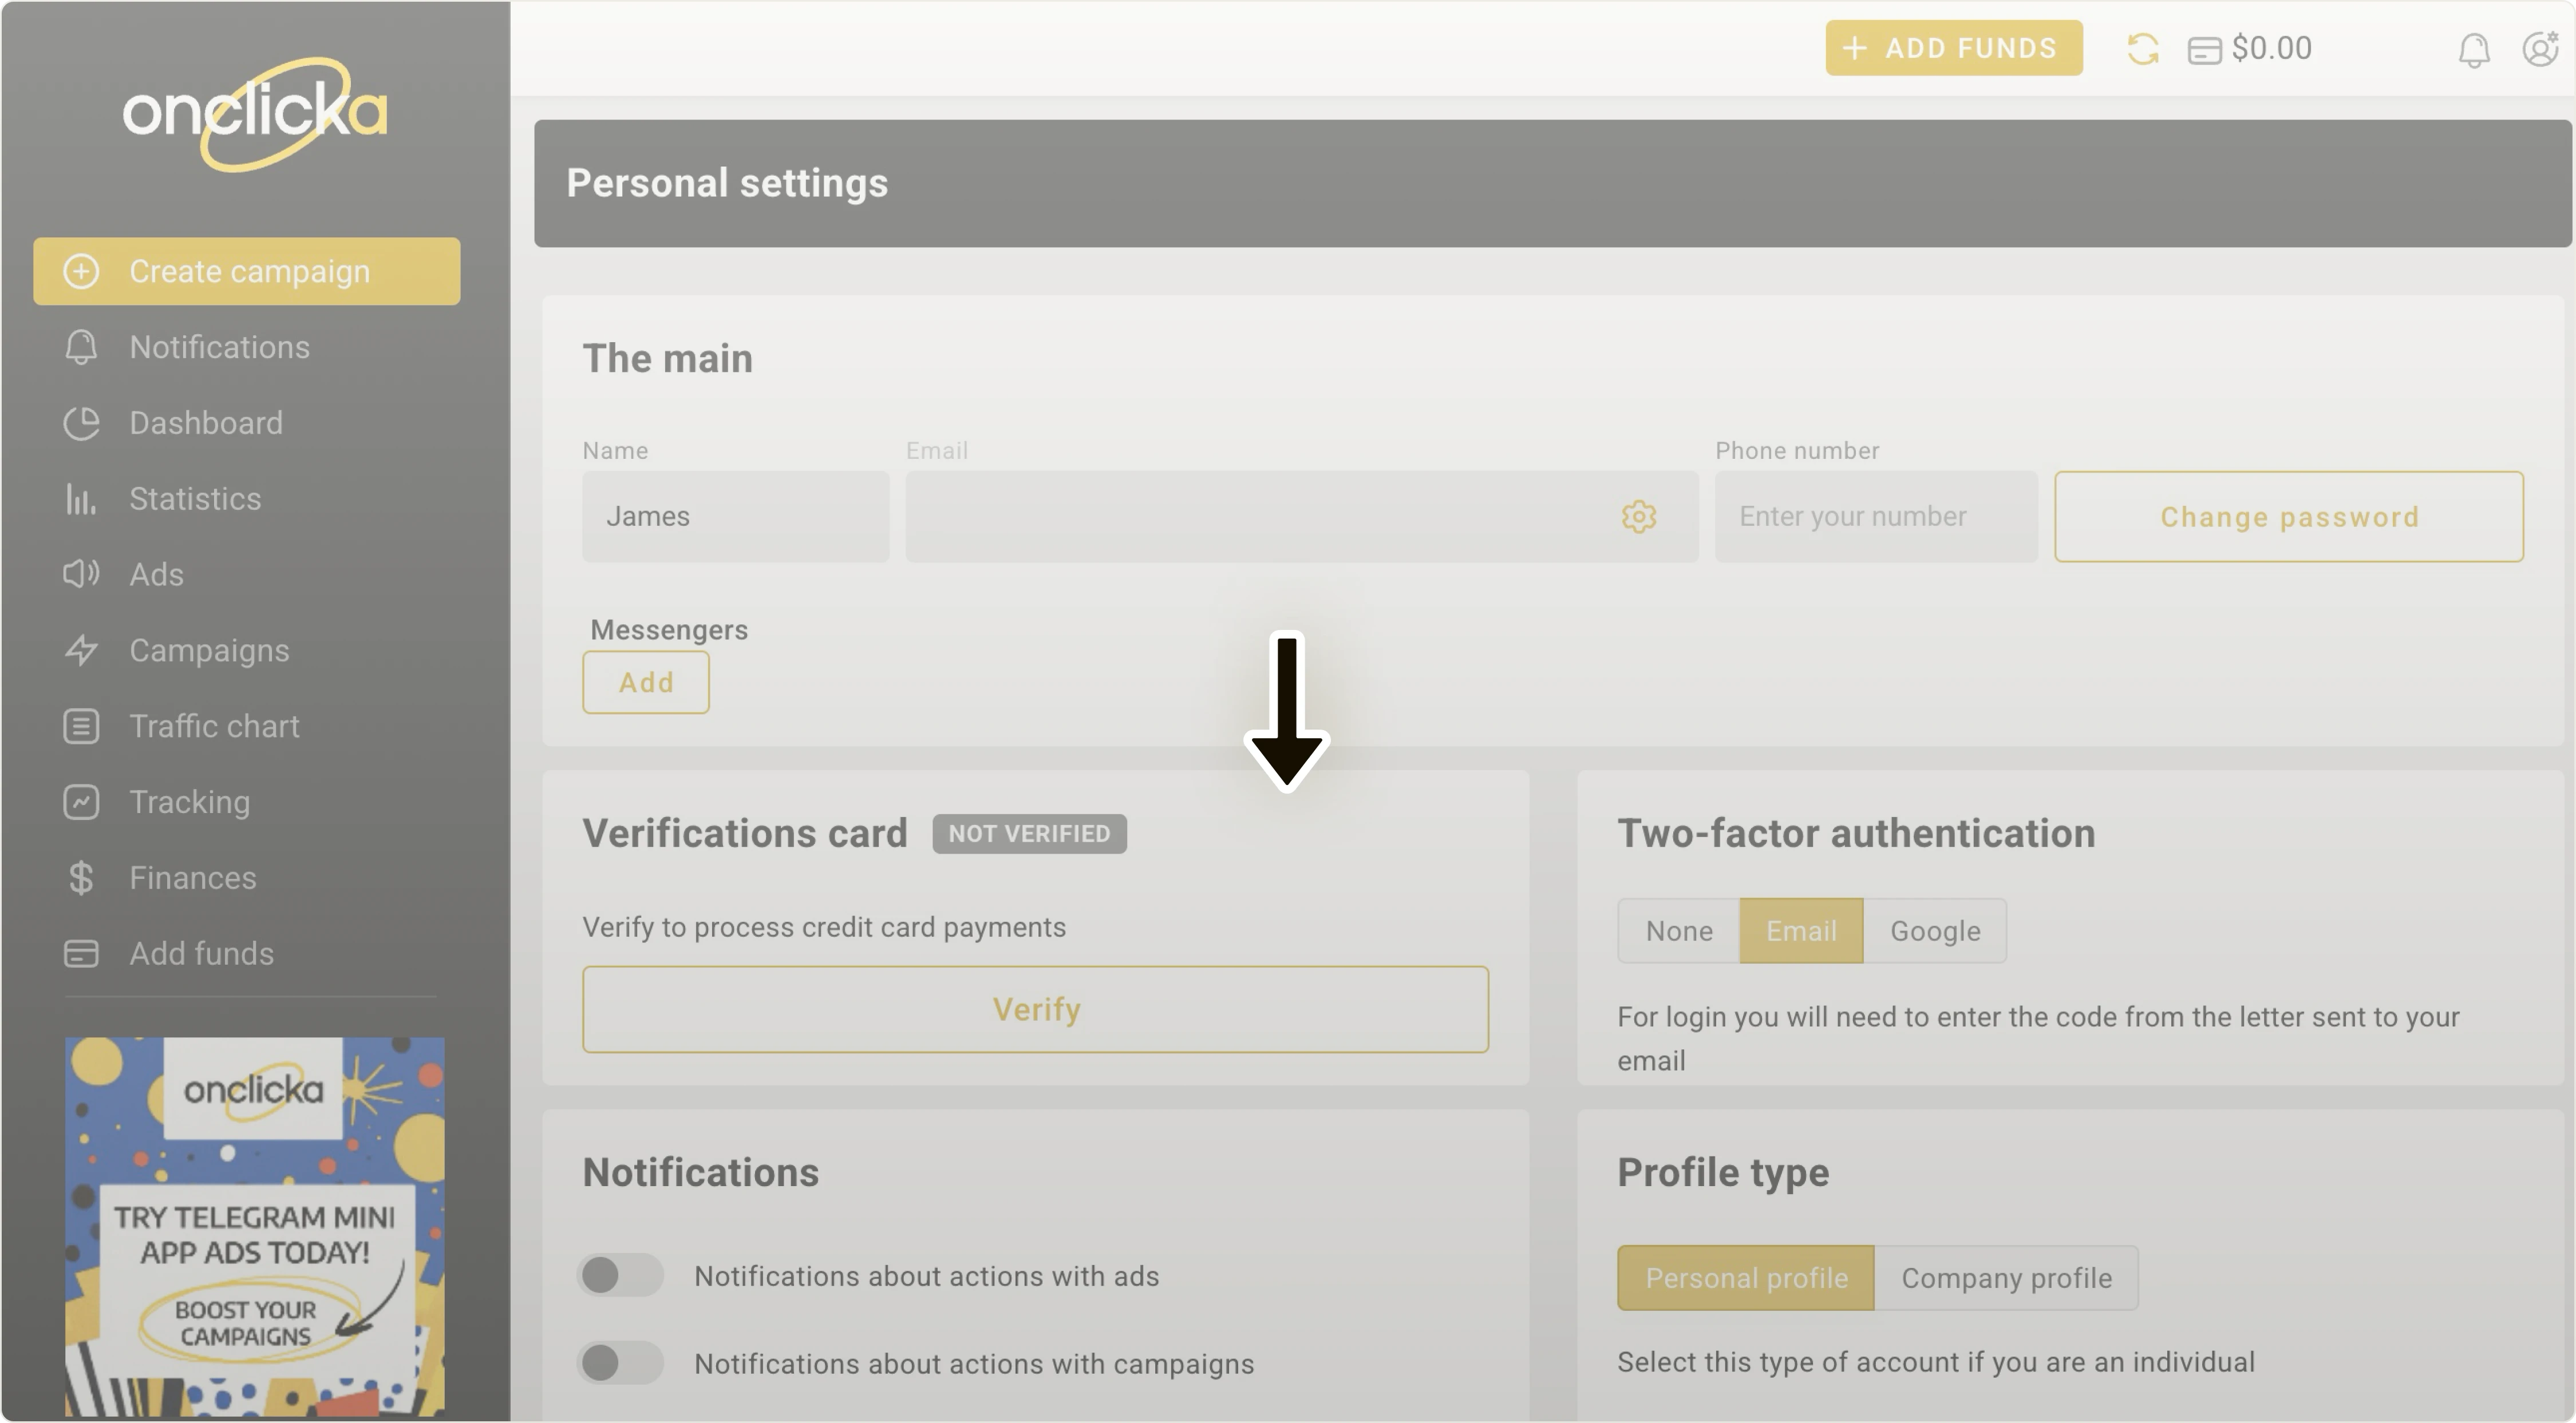The width and height of the screenshot is (2576, 1423).
Task: Click the Statistics bar chart icon
Action: coord(81,498)
